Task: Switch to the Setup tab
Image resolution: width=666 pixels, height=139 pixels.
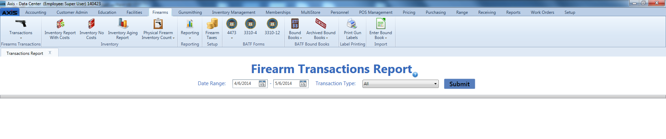Action: coord(570,12)
